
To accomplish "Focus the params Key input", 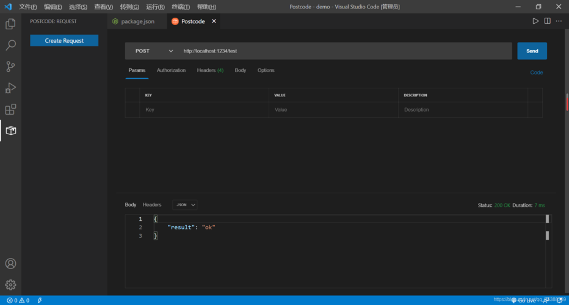I will pos(204,110).
